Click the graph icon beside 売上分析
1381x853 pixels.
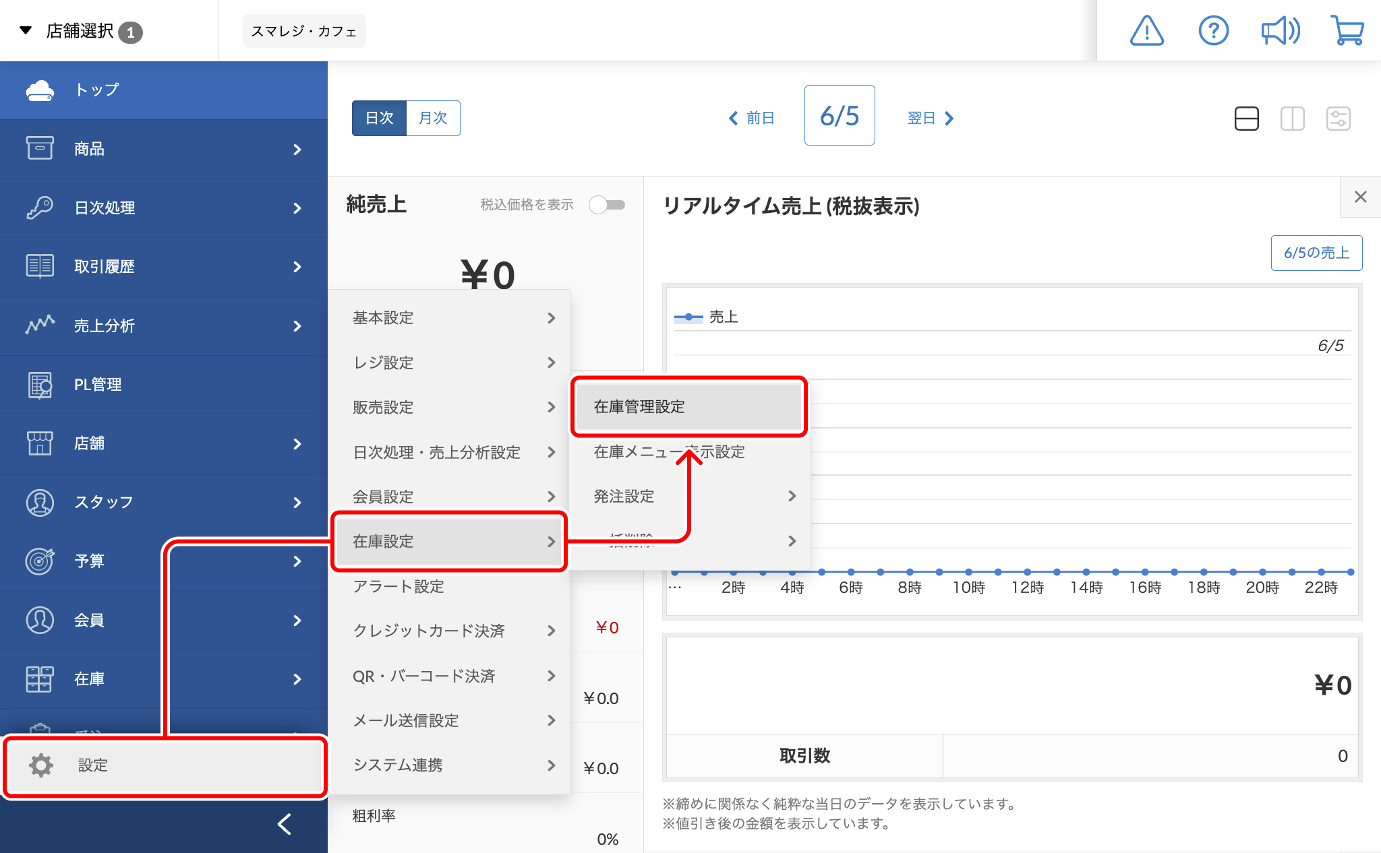pos(40,325)
